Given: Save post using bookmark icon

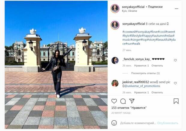Looking at the screenshot, I should 176,101.
